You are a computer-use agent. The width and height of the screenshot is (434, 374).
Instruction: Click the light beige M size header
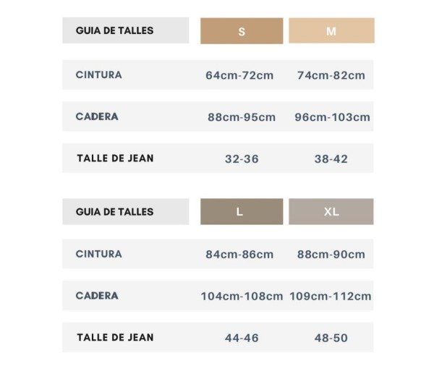(x=331, y=30)
